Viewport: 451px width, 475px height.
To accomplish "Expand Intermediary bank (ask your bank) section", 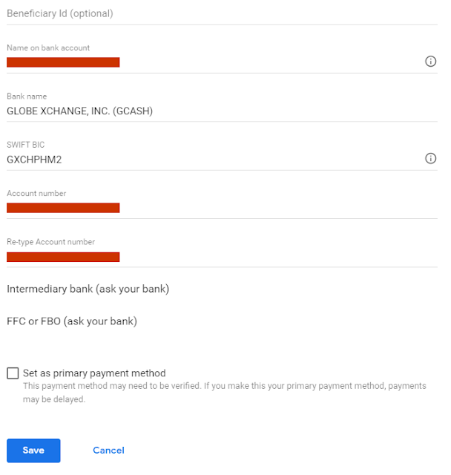I will click(88, 289).
